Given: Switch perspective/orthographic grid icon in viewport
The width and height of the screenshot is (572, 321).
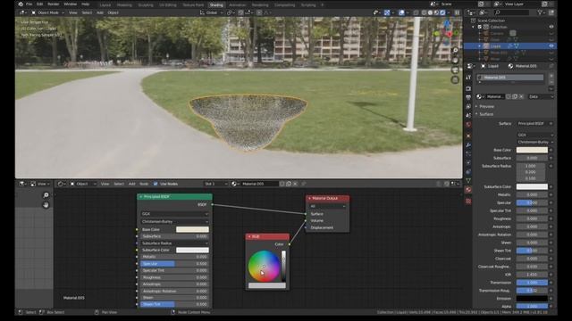Looking at the screenshot, I should pyautogui.click(x=455, y=79).
